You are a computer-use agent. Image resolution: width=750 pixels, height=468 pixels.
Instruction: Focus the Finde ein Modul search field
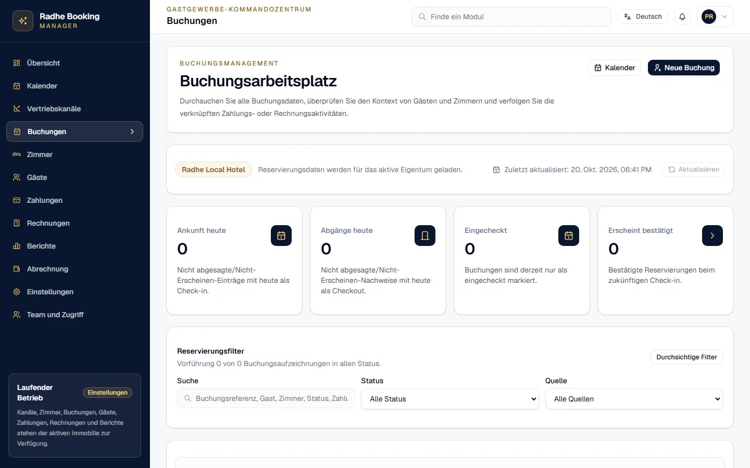pos(511,17)
